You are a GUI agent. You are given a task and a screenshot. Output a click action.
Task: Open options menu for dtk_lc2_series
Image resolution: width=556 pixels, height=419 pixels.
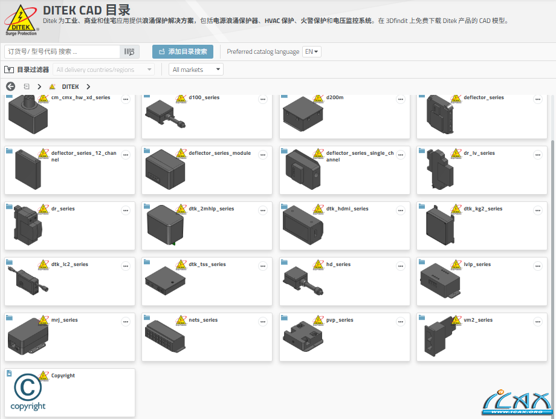(126, 266)
